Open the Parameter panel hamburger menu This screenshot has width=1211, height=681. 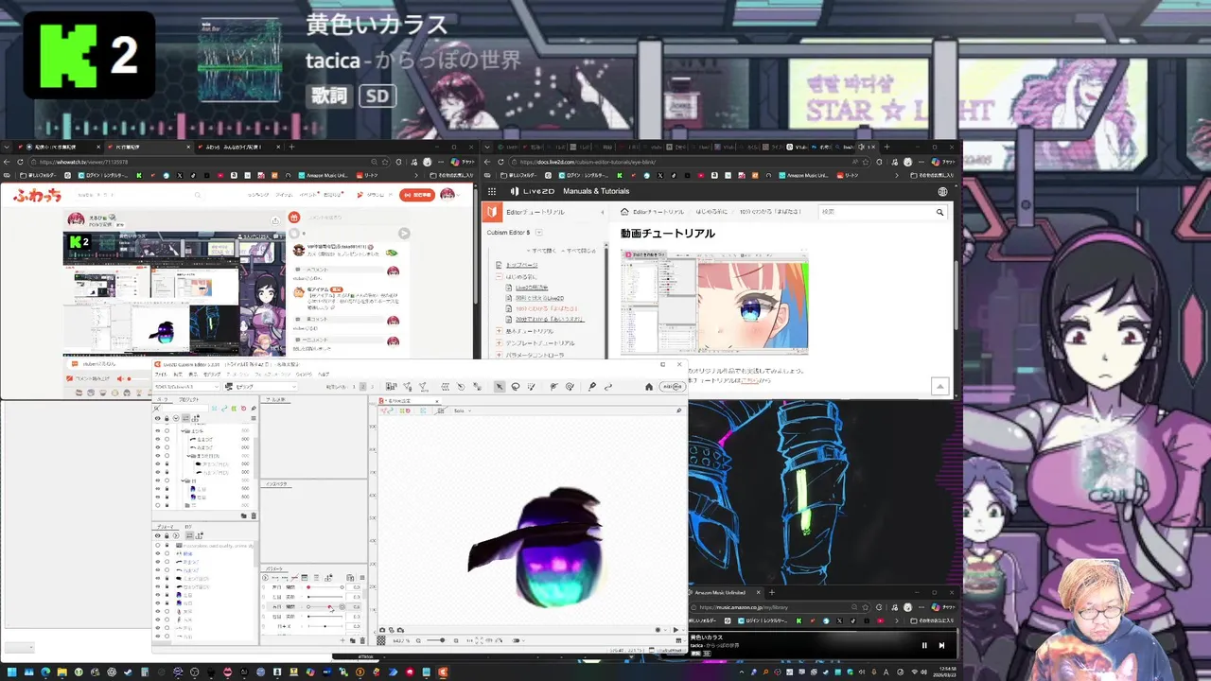362,578
